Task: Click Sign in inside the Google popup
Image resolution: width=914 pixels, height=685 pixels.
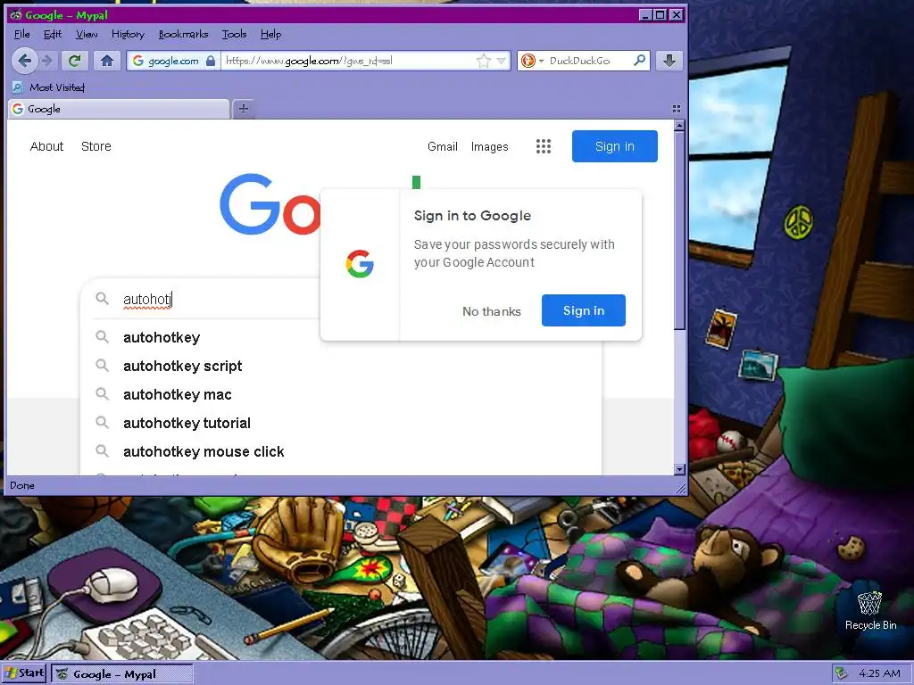Action: tap(584, 310)
